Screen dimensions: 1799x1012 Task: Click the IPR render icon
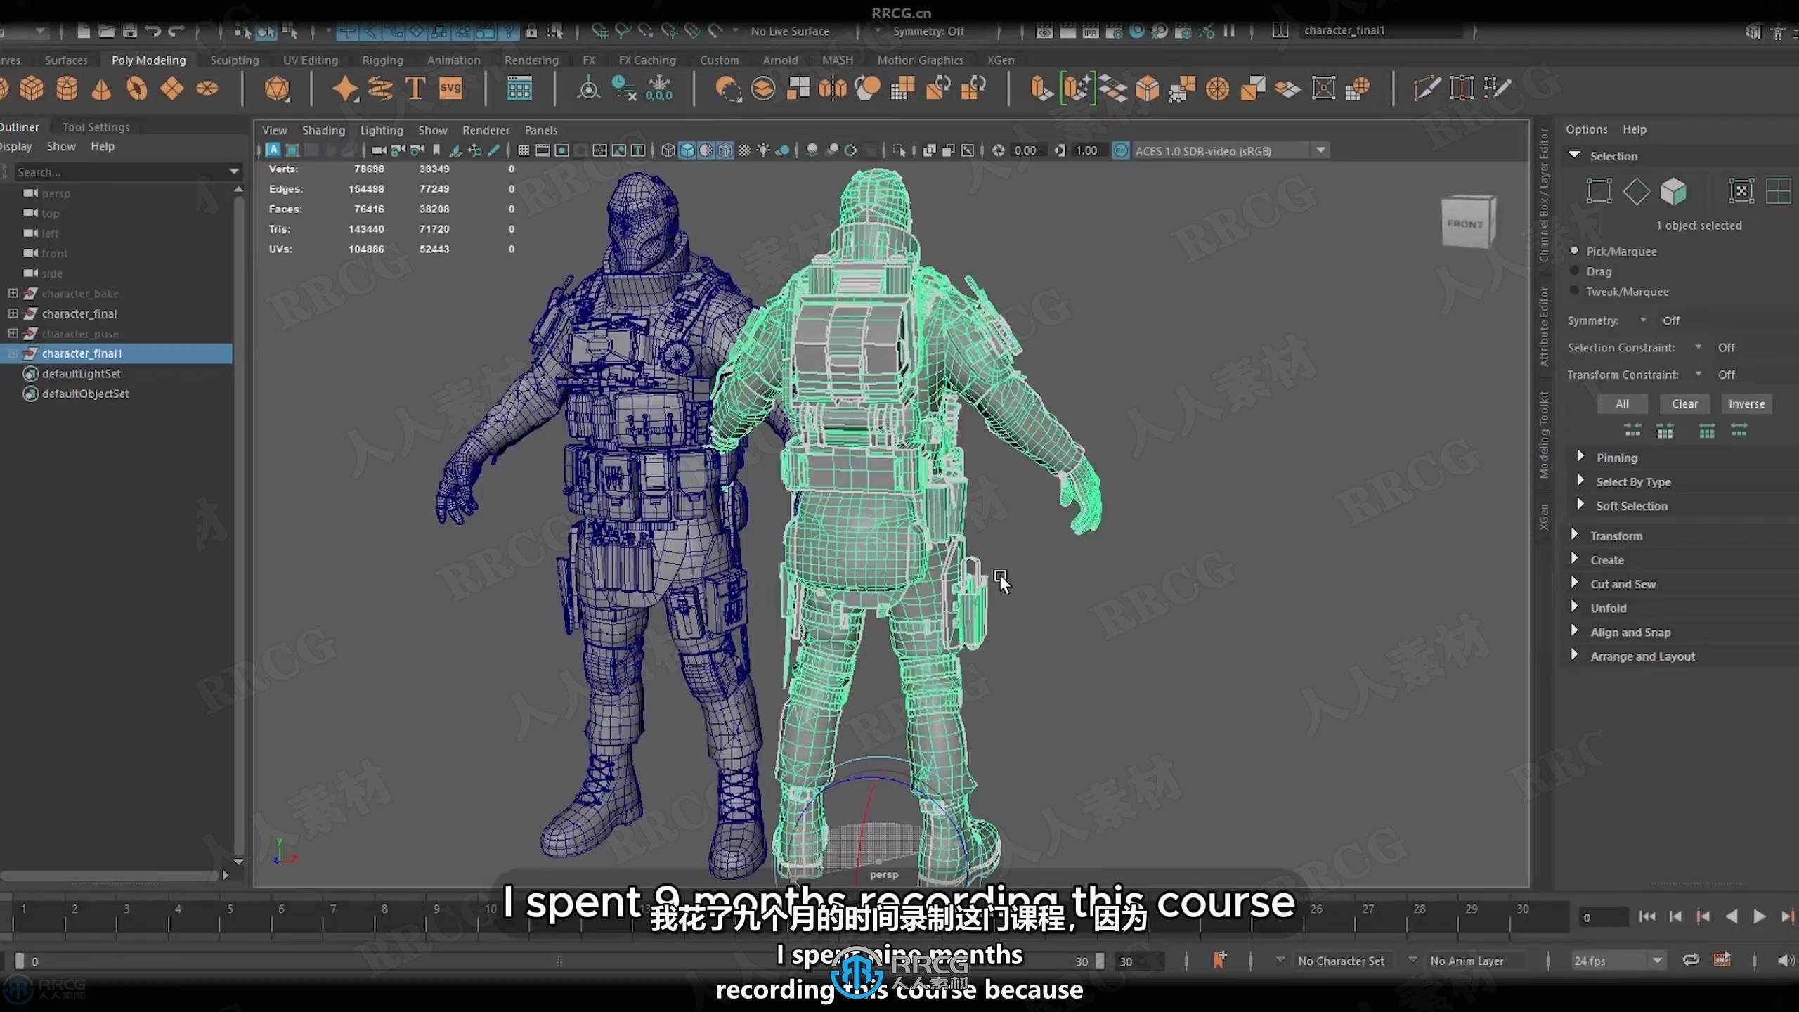[1091, 31]
